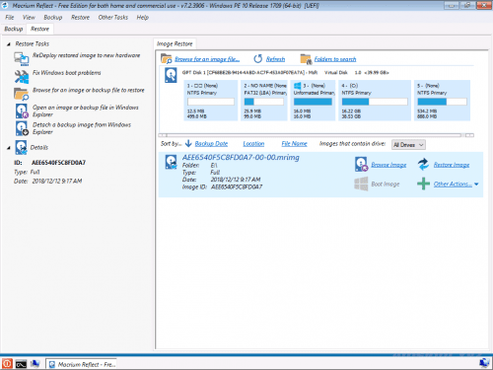
Task: Open the Backup menu
Action: click(x=53, y=18)
